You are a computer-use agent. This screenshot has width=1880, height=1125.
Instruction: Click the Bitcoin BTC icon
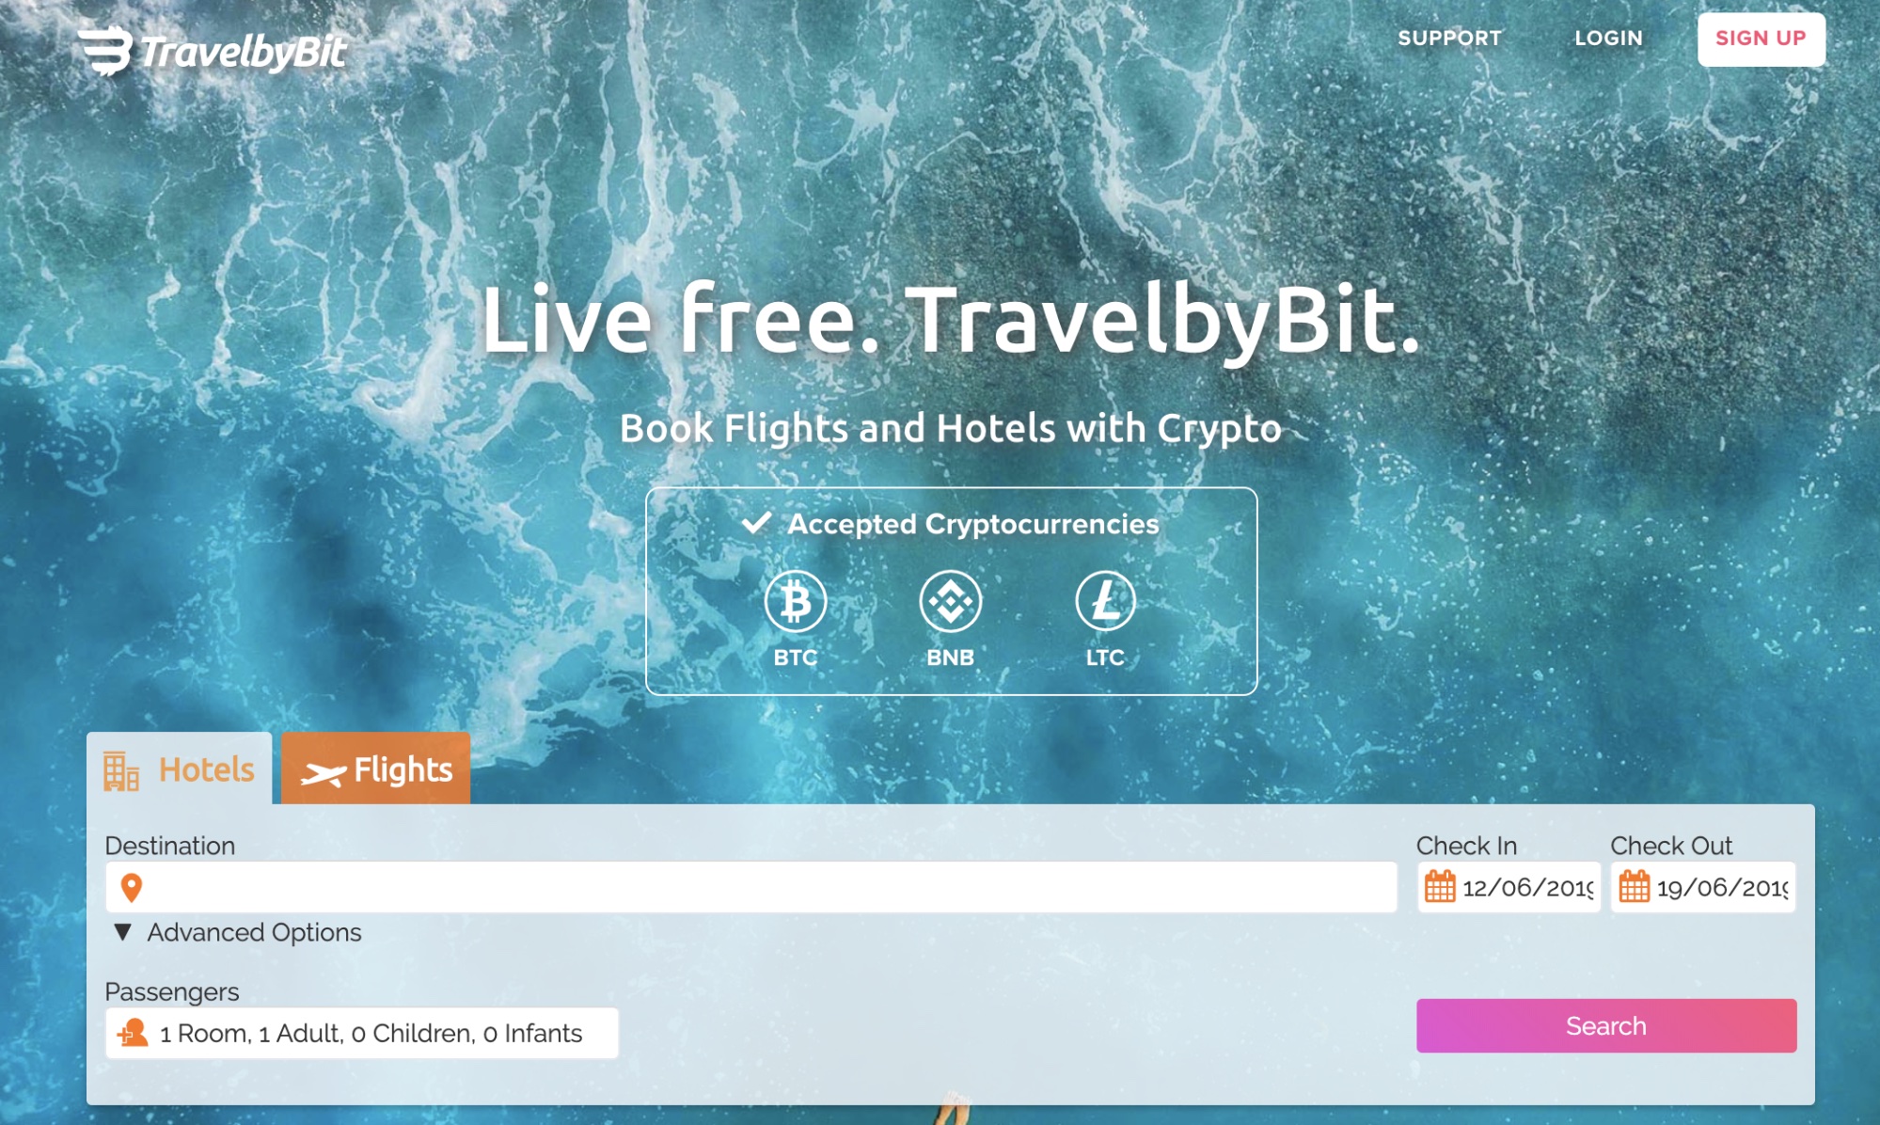795,601
